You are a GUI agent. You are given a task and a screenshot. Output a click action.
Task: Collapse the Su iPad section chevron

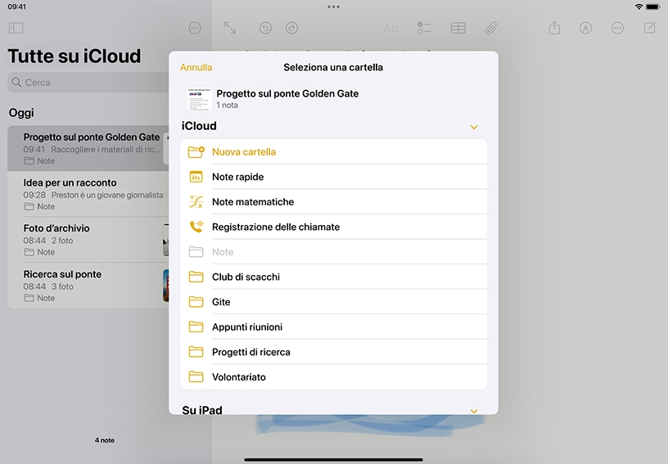(x=474, y=411)
